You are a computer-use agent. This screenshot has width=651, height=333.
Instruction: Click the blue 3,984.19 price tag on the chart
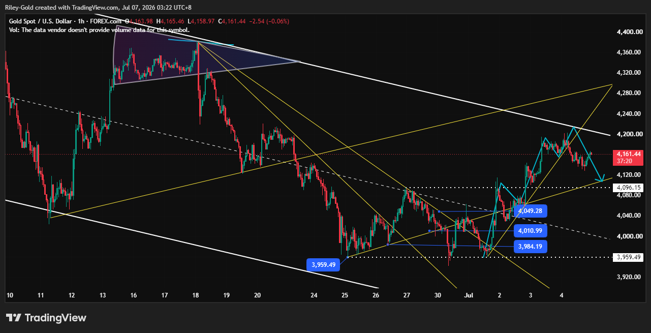[531, 247]
